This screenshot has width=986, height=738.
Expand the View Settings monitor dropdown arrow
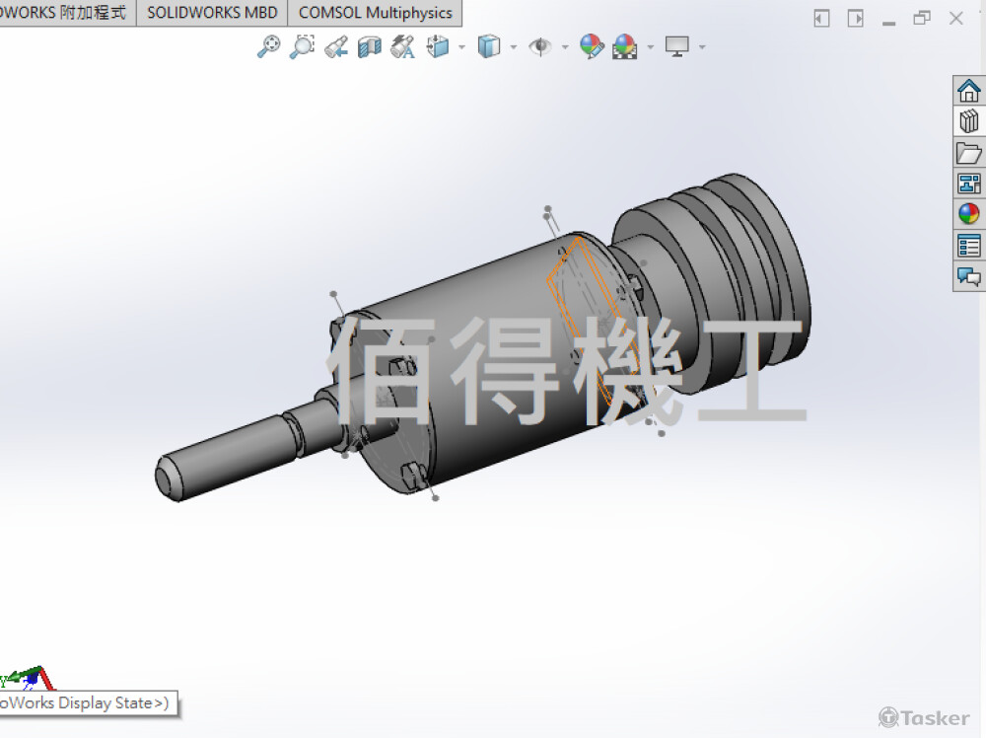click(702, 46)
